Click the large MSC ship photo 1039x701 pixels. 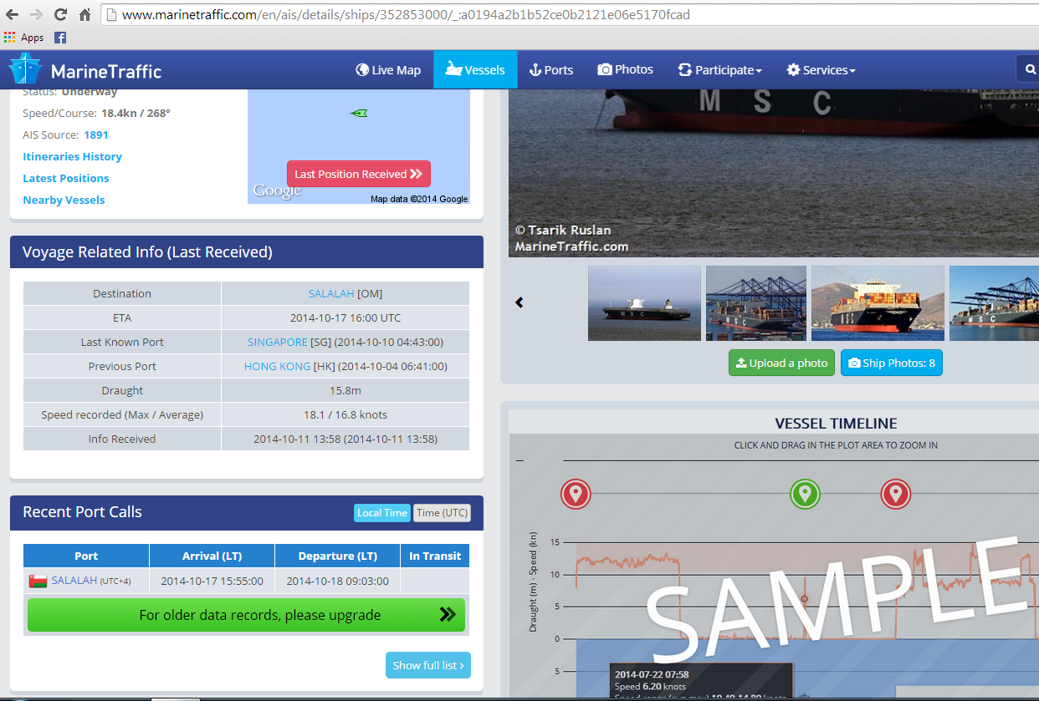pos(774,173)
